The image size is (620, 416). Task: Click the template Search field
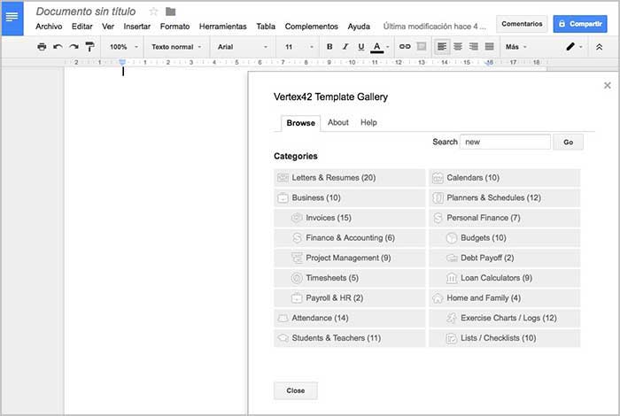coord(505,142)
